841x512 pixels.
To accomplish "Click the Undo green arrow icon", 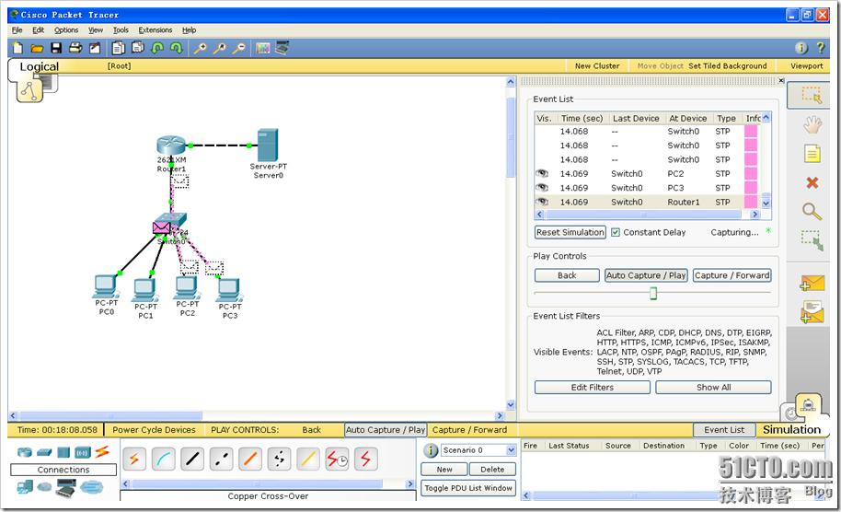I will point(157,48).
